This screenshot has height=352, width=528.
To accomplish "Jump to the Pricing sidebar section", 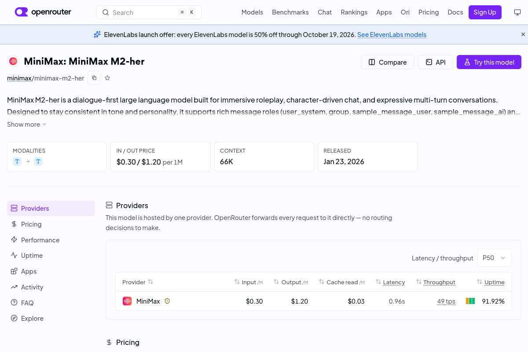I will tap(51, 224).
